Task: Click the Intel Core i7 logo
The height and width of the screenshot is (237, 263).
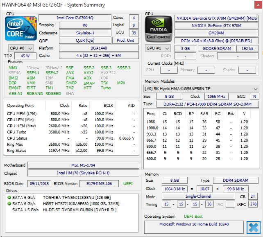Action: 21,29
